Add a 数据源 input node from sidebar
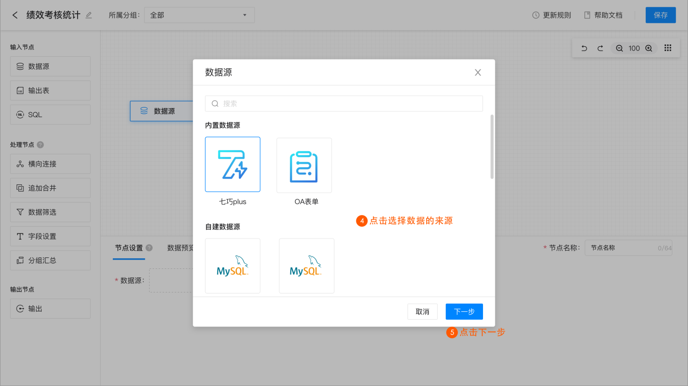The height and width of the screenshot is (386, 688). click(x=50, y=66)
